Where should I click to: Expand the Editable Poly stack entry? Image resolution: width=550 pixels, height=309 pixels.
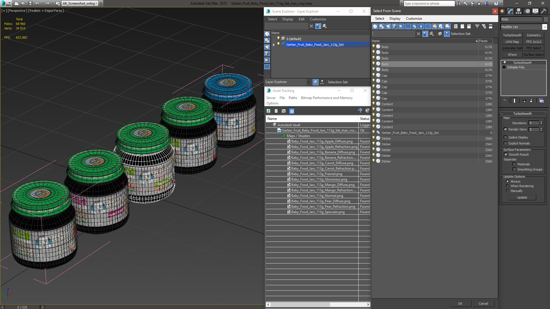[x=504, y=67]
